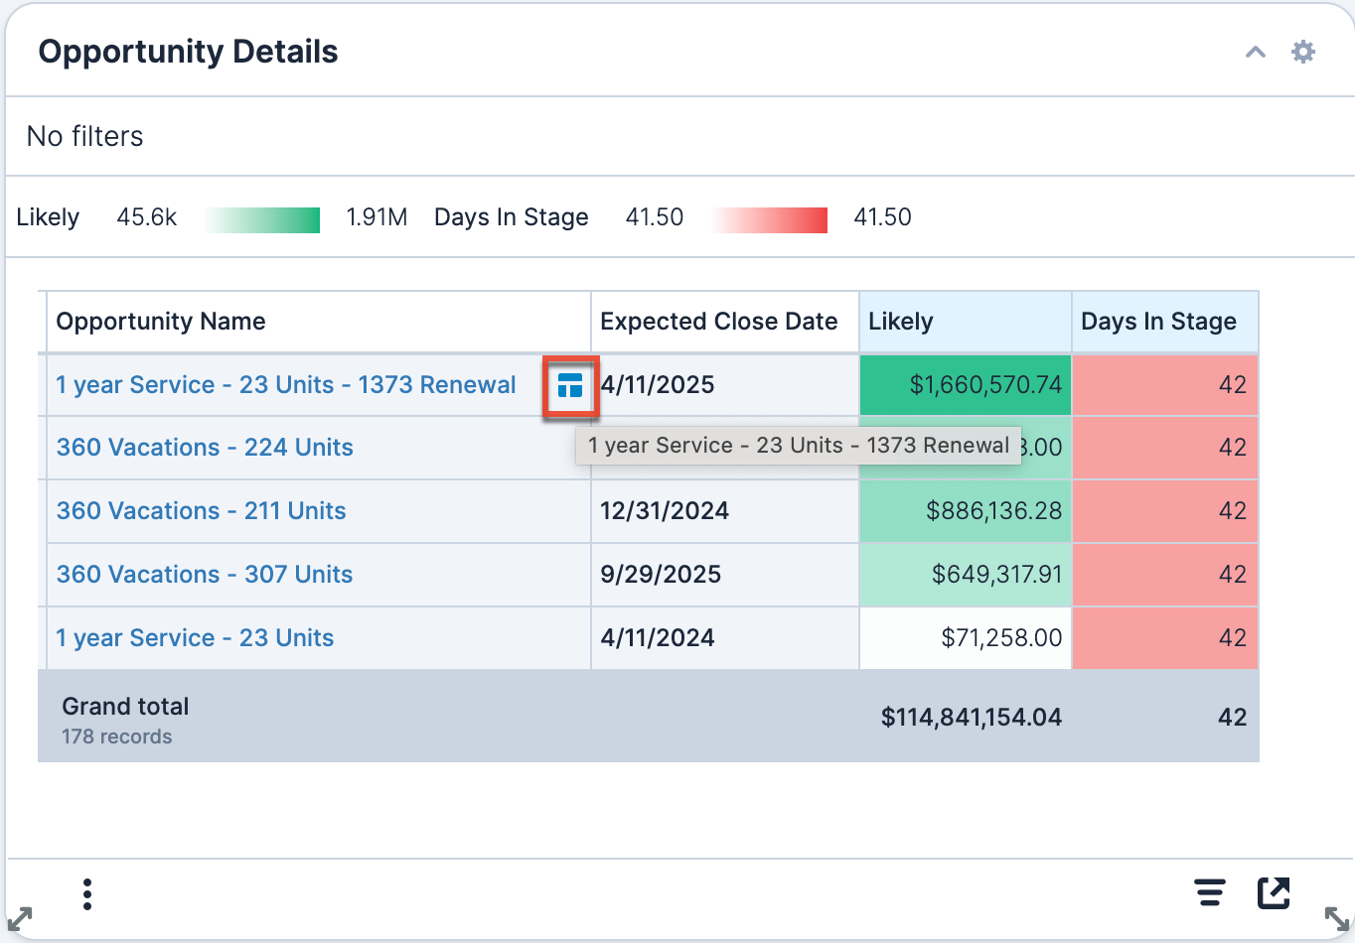
Task: Open 360 Vacations - 307 Units link
Action: tap(205, 575)
